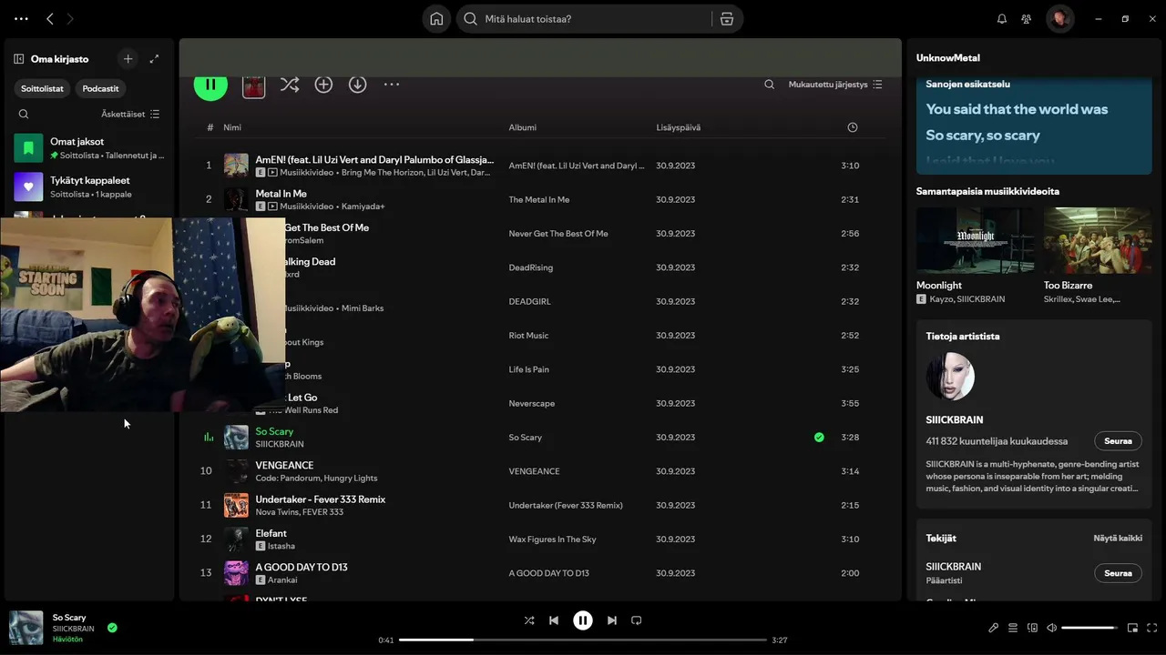Expand the library to full view
The height and width of the screenshot is (655, 1166).
(154, 58)
